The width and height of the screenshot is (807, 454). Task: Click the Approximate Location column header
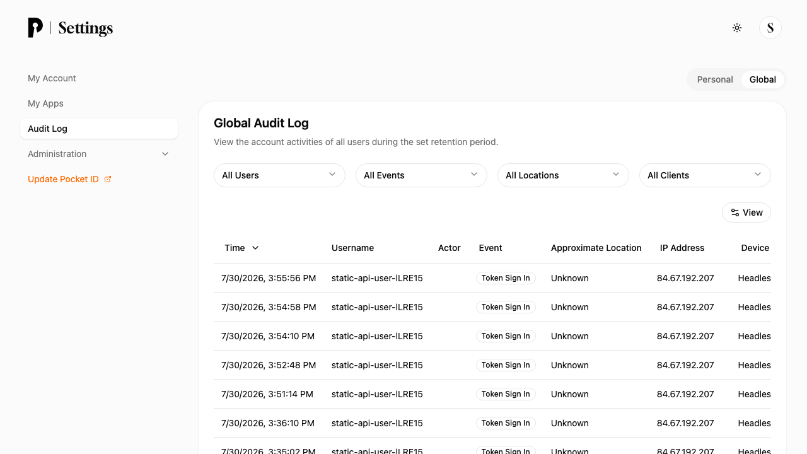[x=596, y=248]
